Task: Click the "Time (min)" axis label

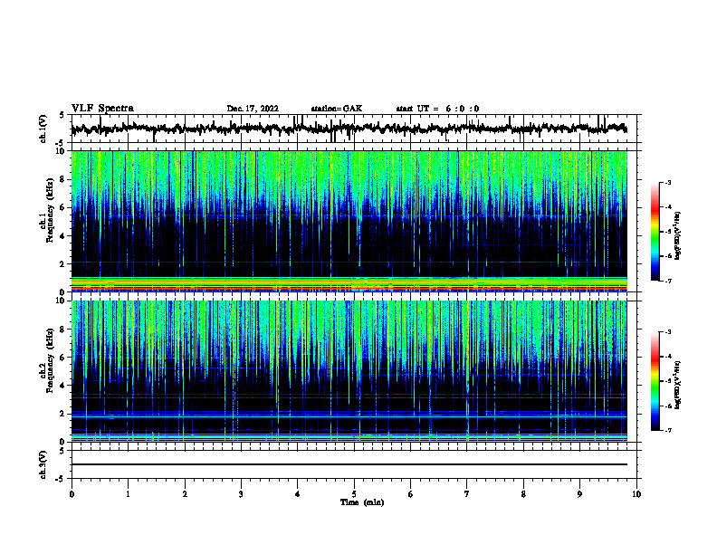Action: (x=362, y=502)
